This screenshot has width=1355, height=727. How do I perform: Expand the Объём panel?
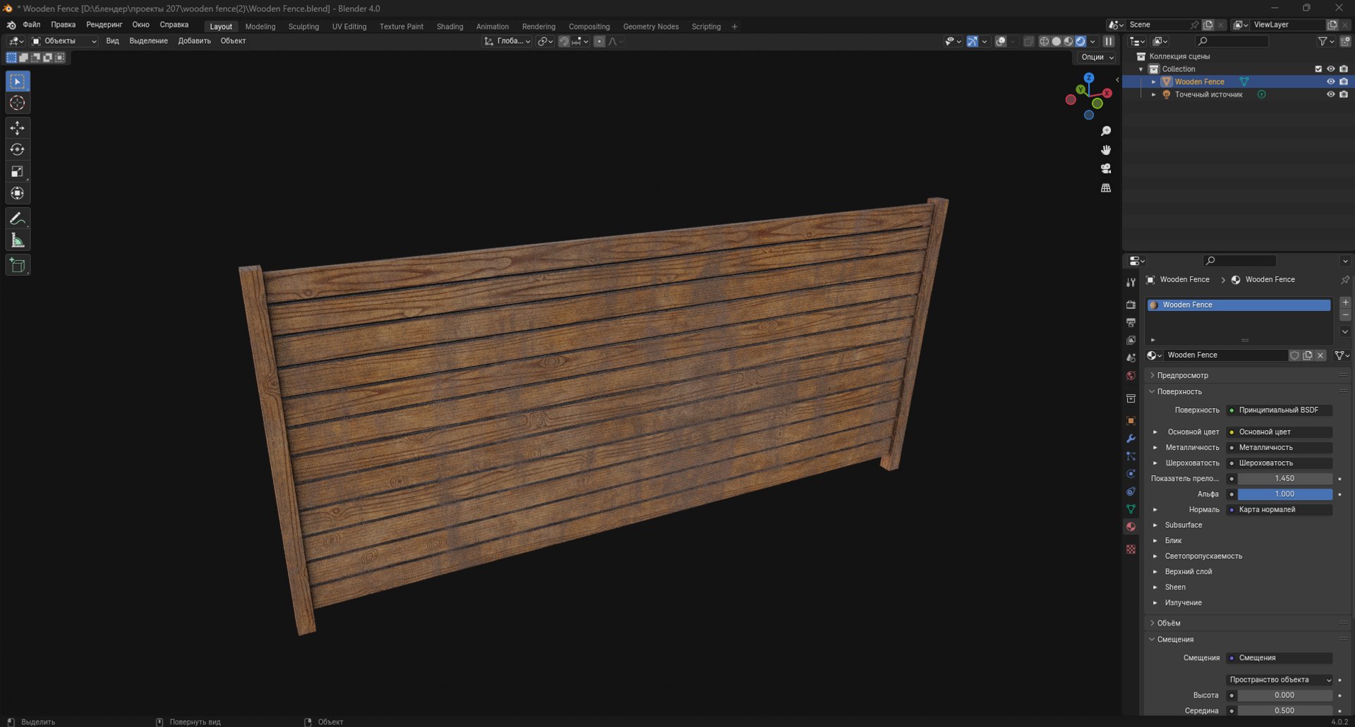[x=1169, y=623]
